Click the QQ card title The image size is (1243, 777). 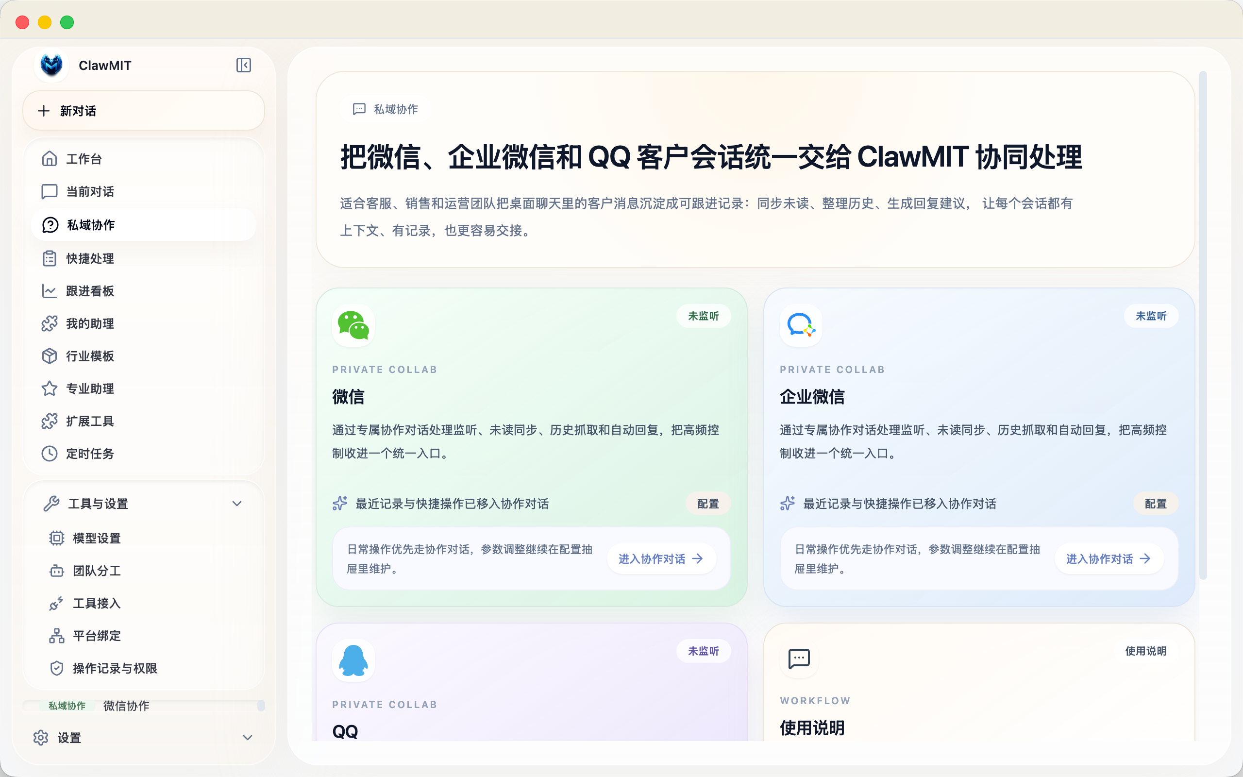(x=345, y=731)
